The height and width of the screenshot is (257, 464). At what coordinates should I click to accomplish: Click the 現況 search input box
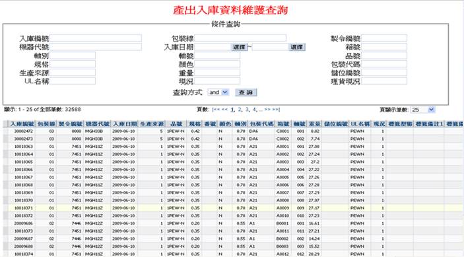click(217, 81)
